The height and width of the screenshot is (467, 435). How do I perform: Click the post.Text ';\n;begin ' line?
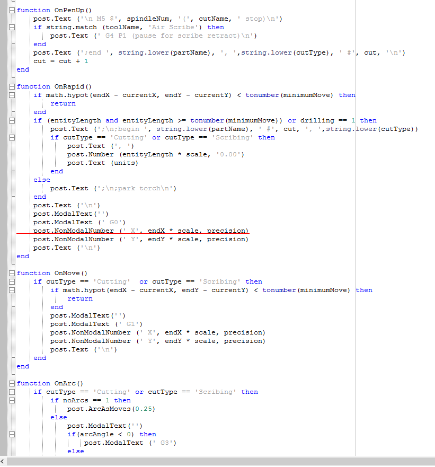(x=234, y=129)
